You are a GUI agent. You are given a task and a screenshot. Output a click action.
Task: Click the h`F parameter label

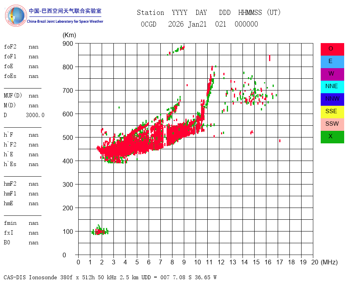(x=8, y=135)
